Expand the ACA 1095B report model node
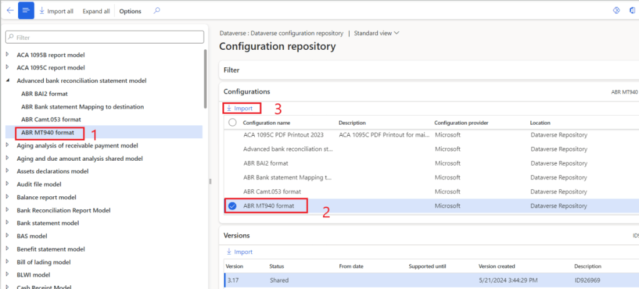This screenshot has width=639, height=289. click(x=8, y=55)
